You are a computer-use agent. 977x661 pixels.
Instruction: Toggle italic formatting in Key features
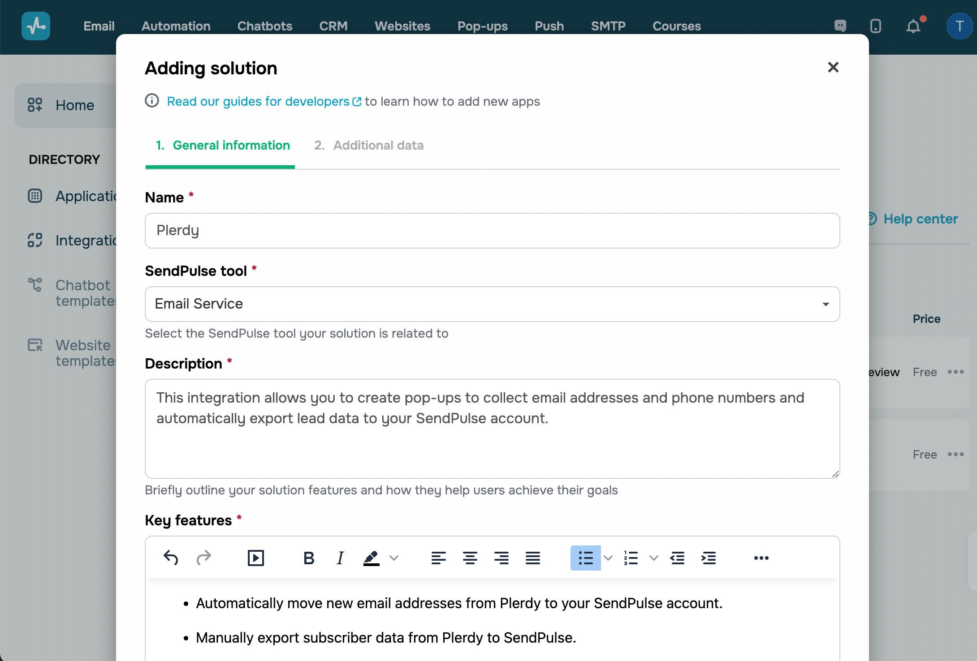340,558
